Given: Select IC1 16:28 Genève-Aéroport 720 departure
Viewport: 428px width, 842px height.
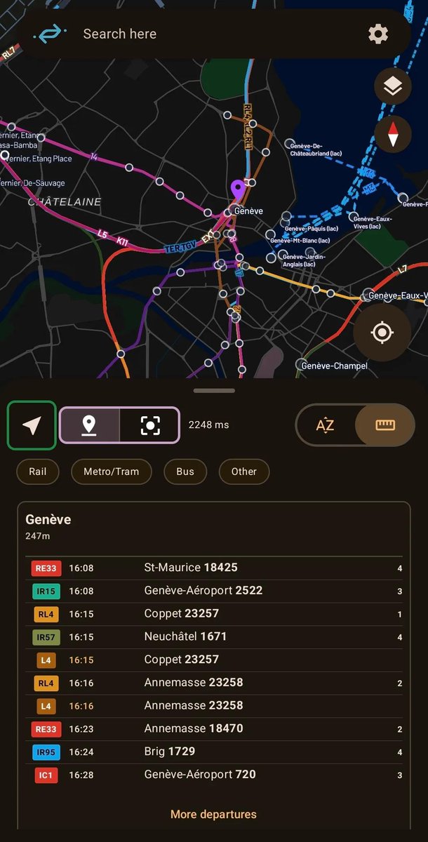Looking at the screenshot, I should (214, 775).
